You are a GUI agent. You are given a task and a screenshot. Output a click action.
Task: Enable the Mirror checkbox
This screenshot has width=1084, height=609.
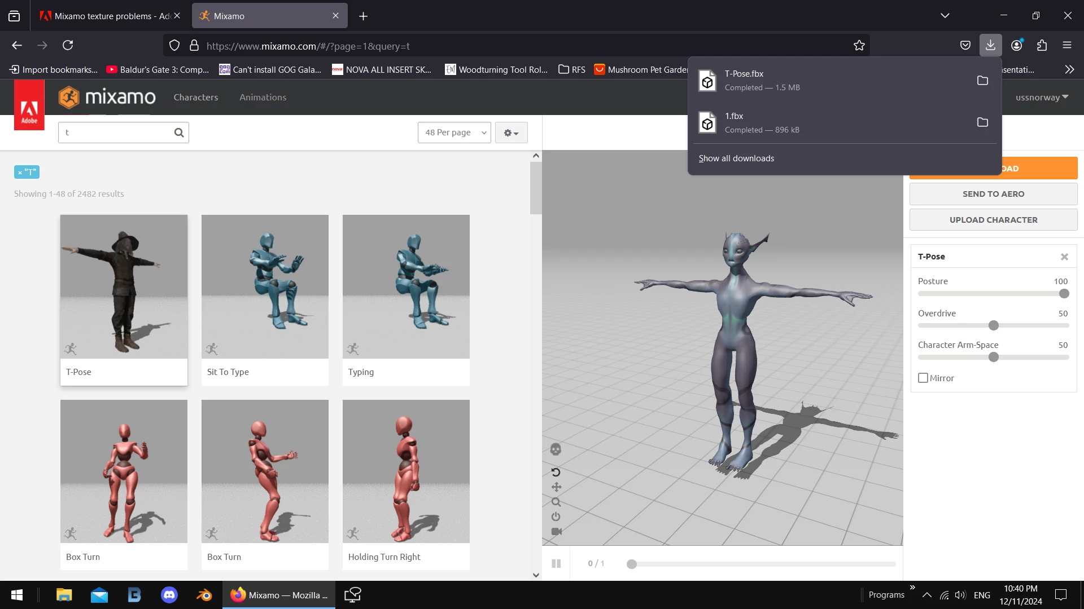click(x=923, y=378)
